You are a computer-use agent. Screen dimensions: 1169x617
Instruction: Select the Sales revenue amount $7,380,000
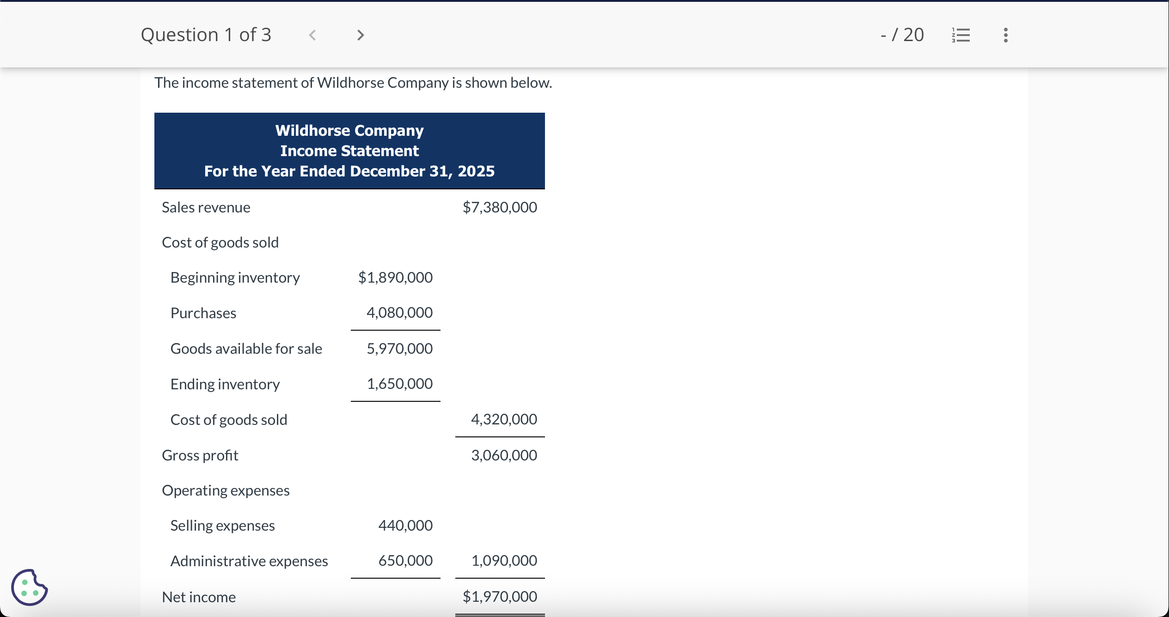pos(500,207)
